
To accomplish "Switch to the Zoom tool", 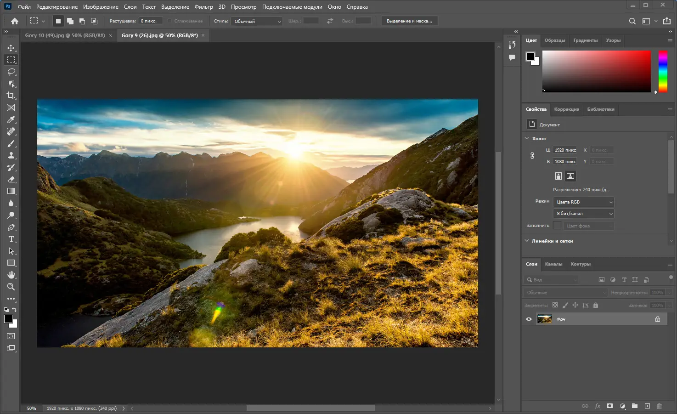I will point(11,287).
